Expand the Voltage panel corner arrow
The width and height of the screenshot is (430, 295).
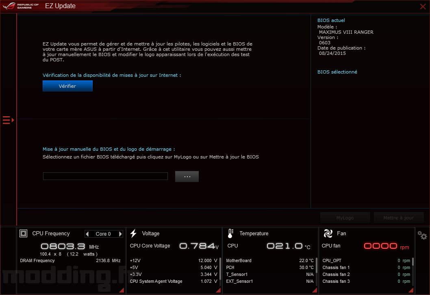click(218, 290)
